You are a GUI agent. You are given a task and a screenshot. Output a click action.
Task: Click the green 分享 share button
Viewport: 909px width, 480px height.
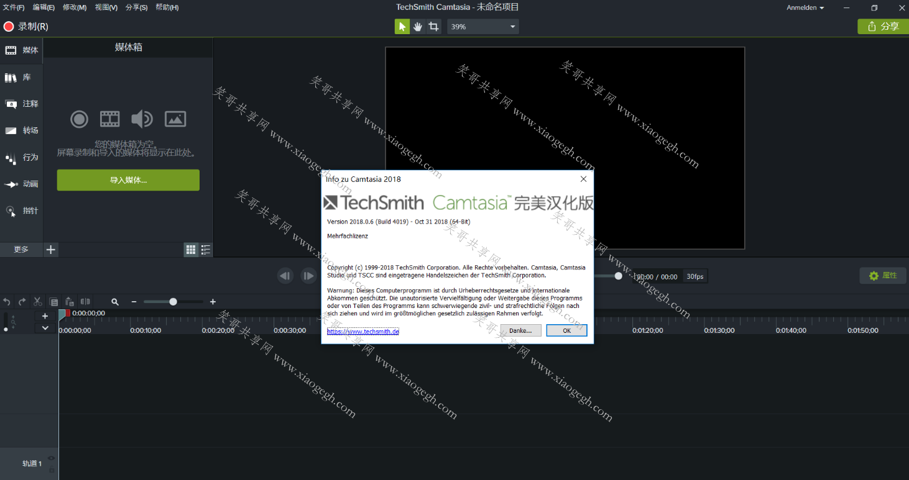[x=883, y=26]
